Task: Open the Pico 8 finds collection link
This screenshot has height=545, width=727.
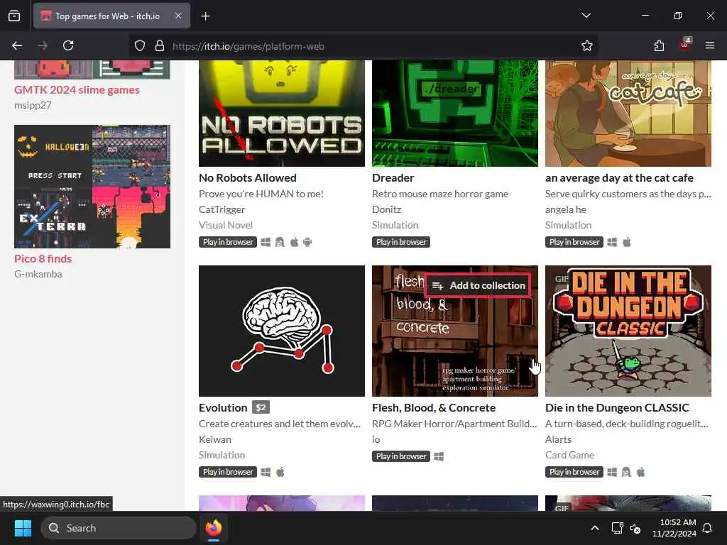Action: 43,258
